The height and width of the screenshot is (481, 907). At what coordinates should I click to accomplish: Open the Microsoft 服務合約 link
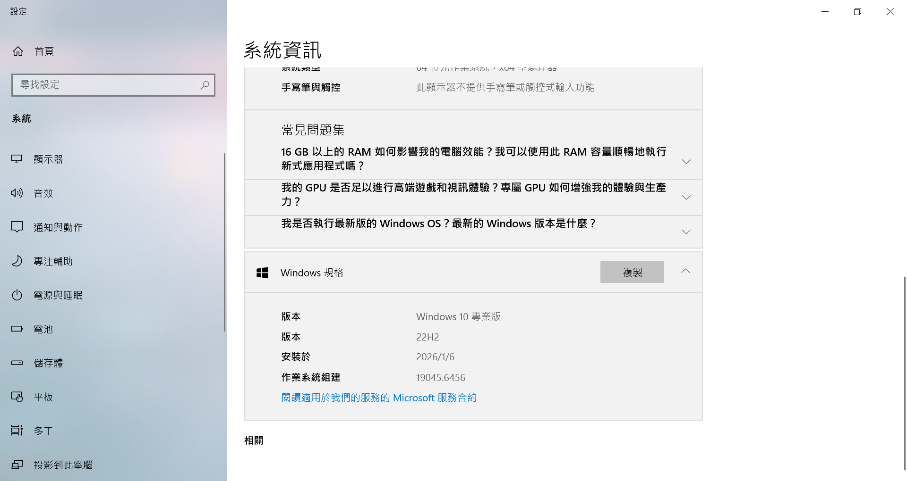coord(379,398)
